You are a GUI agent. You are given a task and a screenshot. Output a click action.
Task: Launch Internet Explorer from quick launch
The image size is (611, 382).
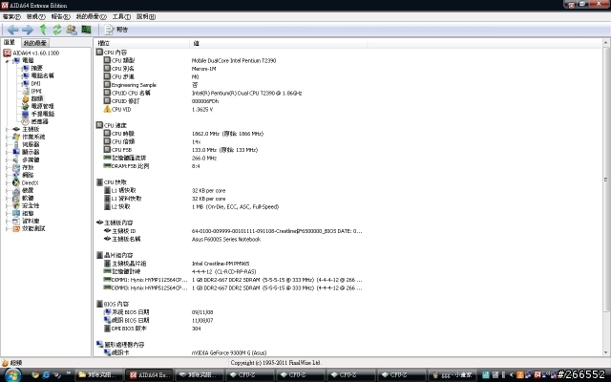(46, 375)
